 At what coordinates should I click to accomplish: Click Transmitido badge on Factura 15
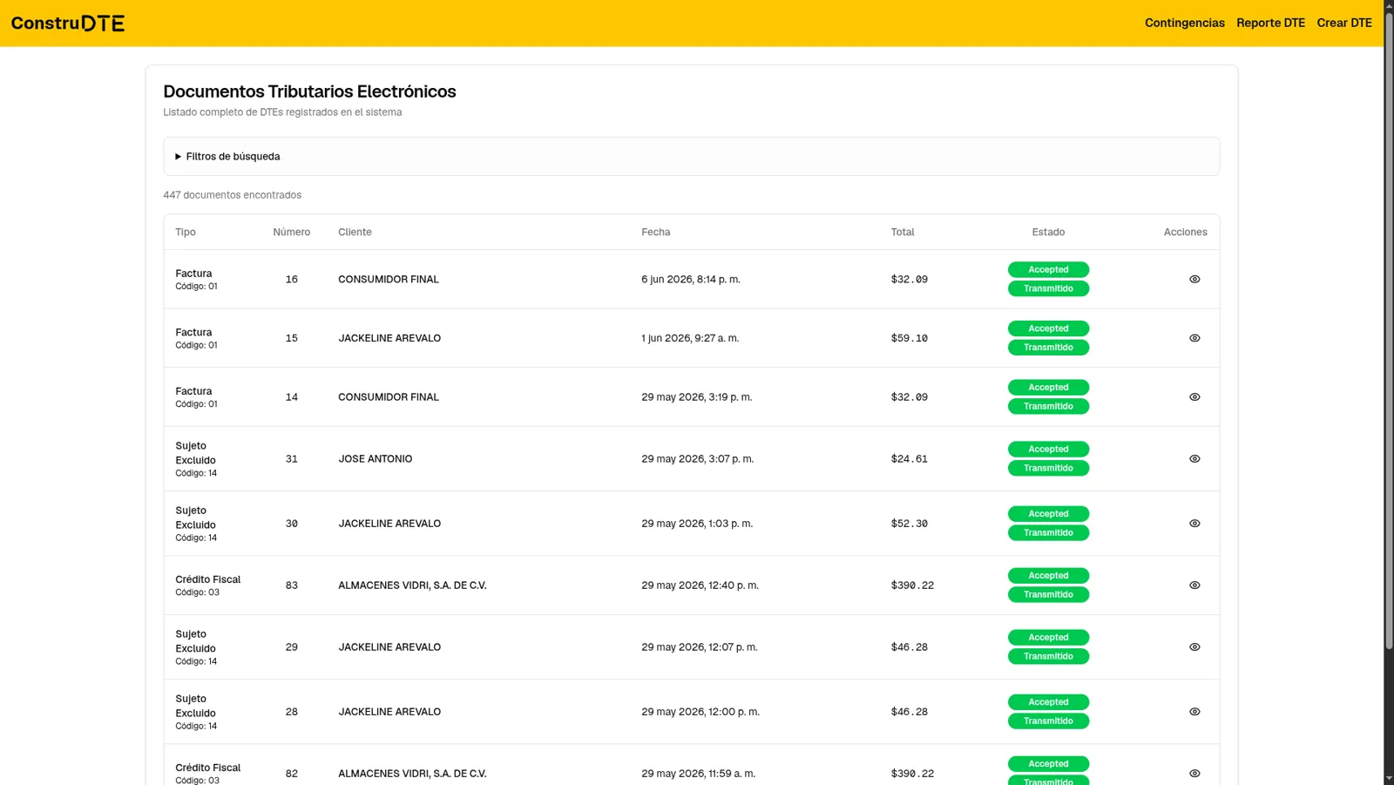pos(1048,348)
